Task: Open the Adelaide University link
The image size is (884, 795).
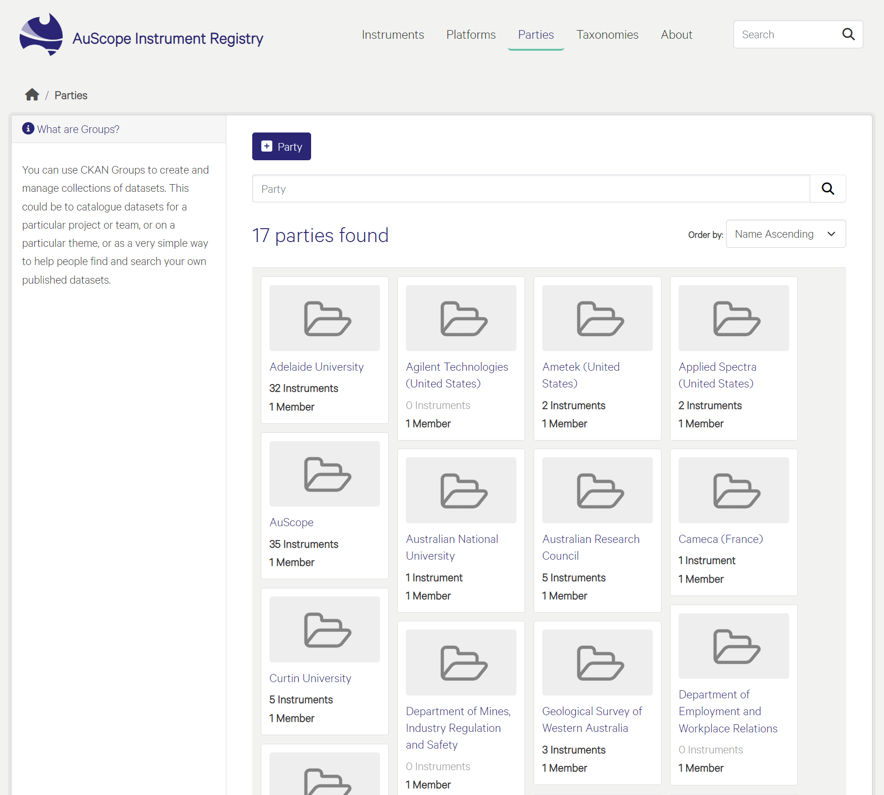Action: click(x=316, y=367)
